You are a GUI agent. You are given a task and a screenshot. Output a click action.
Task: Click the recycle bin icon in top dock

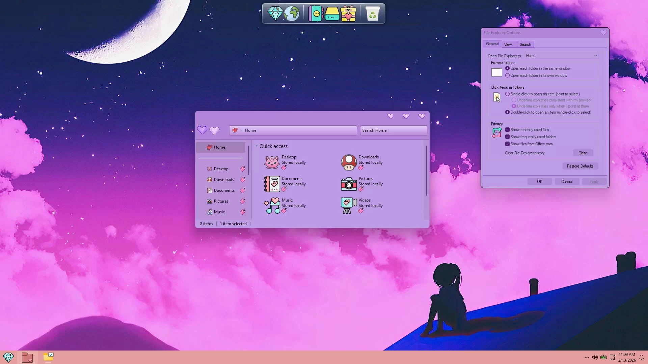point(373,14)
